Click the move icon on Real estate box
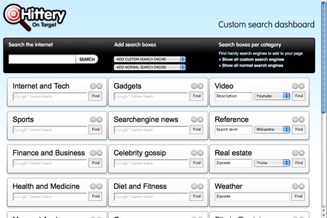 [295, 153]
